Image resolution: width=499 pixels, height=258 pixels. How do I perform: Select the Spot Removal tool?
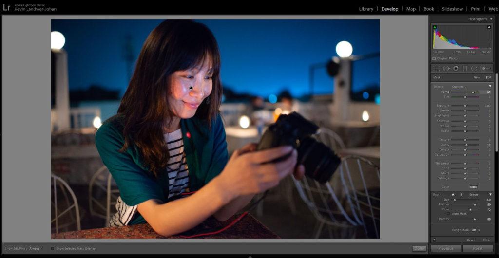446,69
